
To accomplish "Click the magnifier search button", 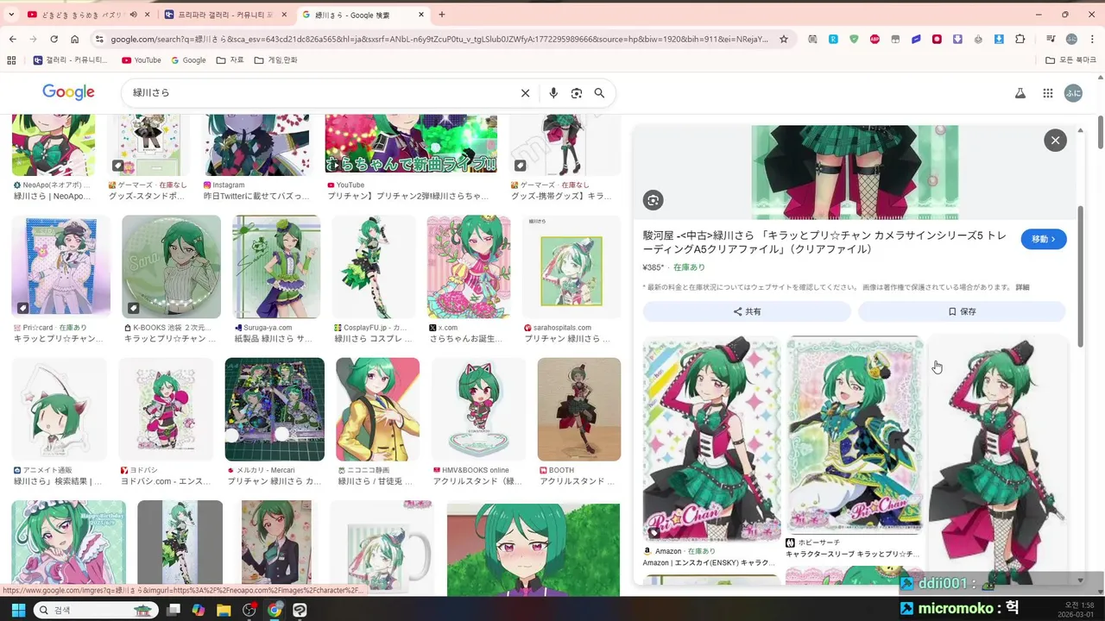I will click(x=599, y=93).
